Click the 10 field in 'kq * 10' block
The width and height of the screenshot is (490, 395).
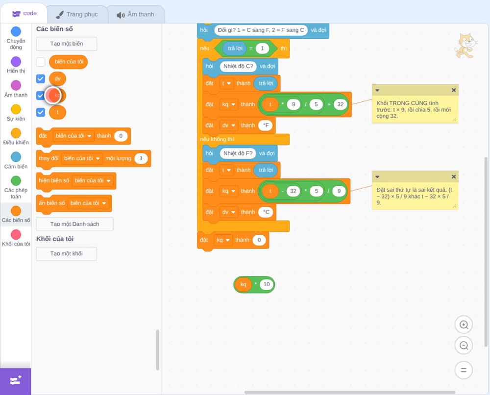267,284
